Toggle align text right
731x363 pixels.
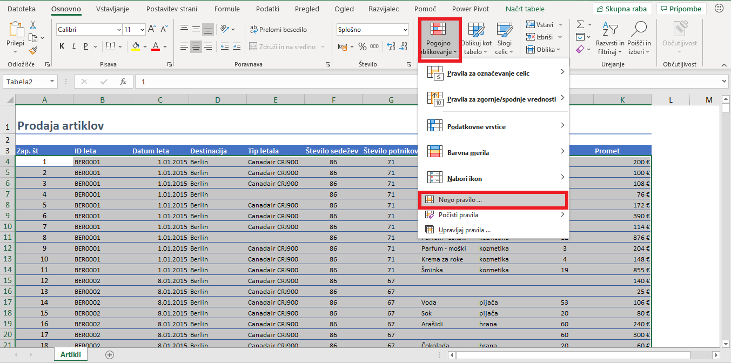coord(207,46)
